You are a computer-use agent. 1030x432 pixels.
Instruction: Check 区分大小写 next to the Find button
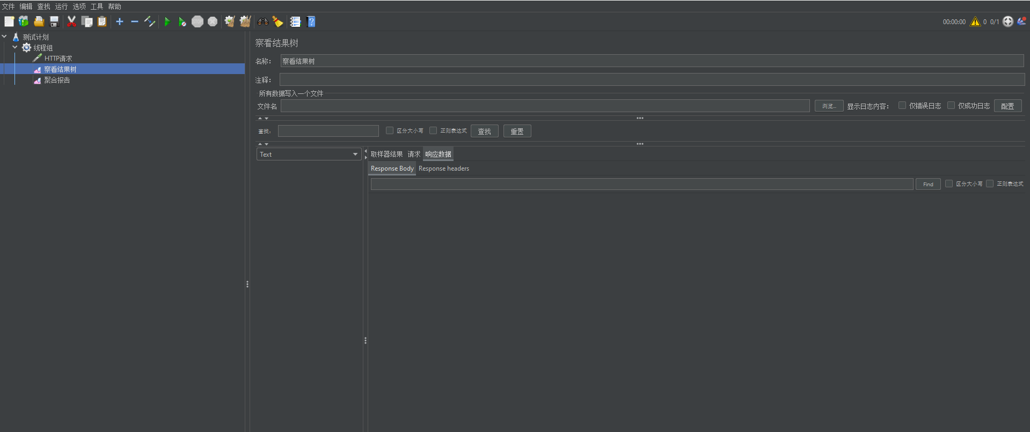click(x=949, y=184)
